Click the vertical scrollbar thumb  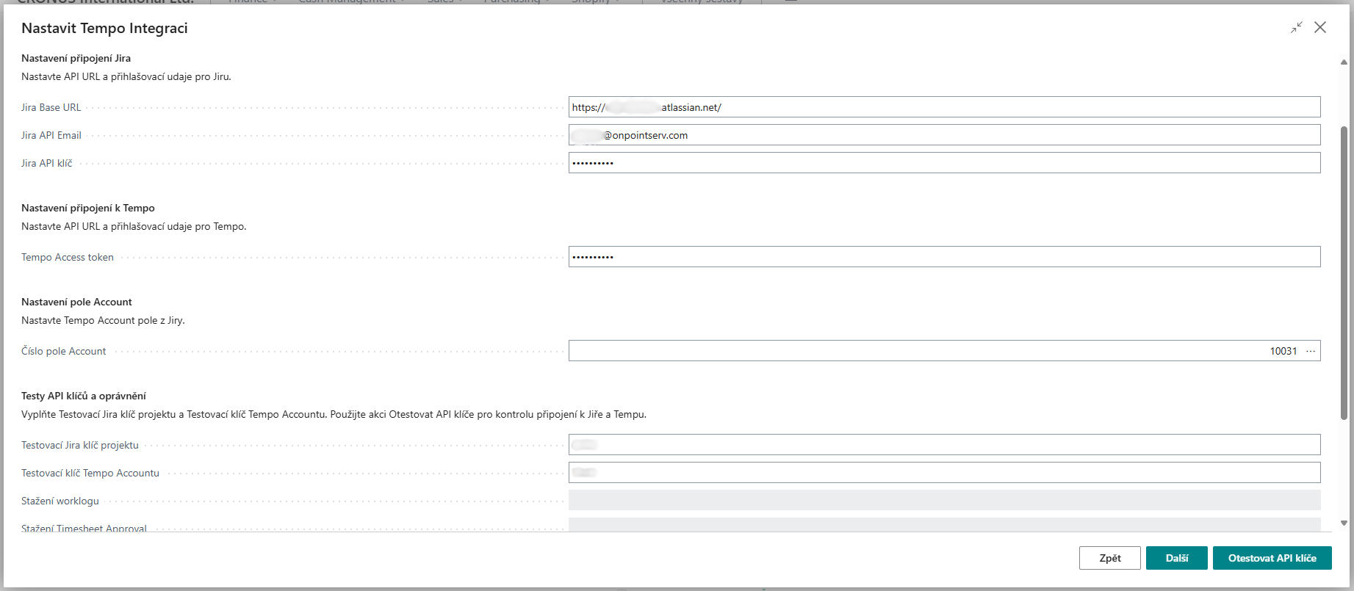pos(1344,272)
